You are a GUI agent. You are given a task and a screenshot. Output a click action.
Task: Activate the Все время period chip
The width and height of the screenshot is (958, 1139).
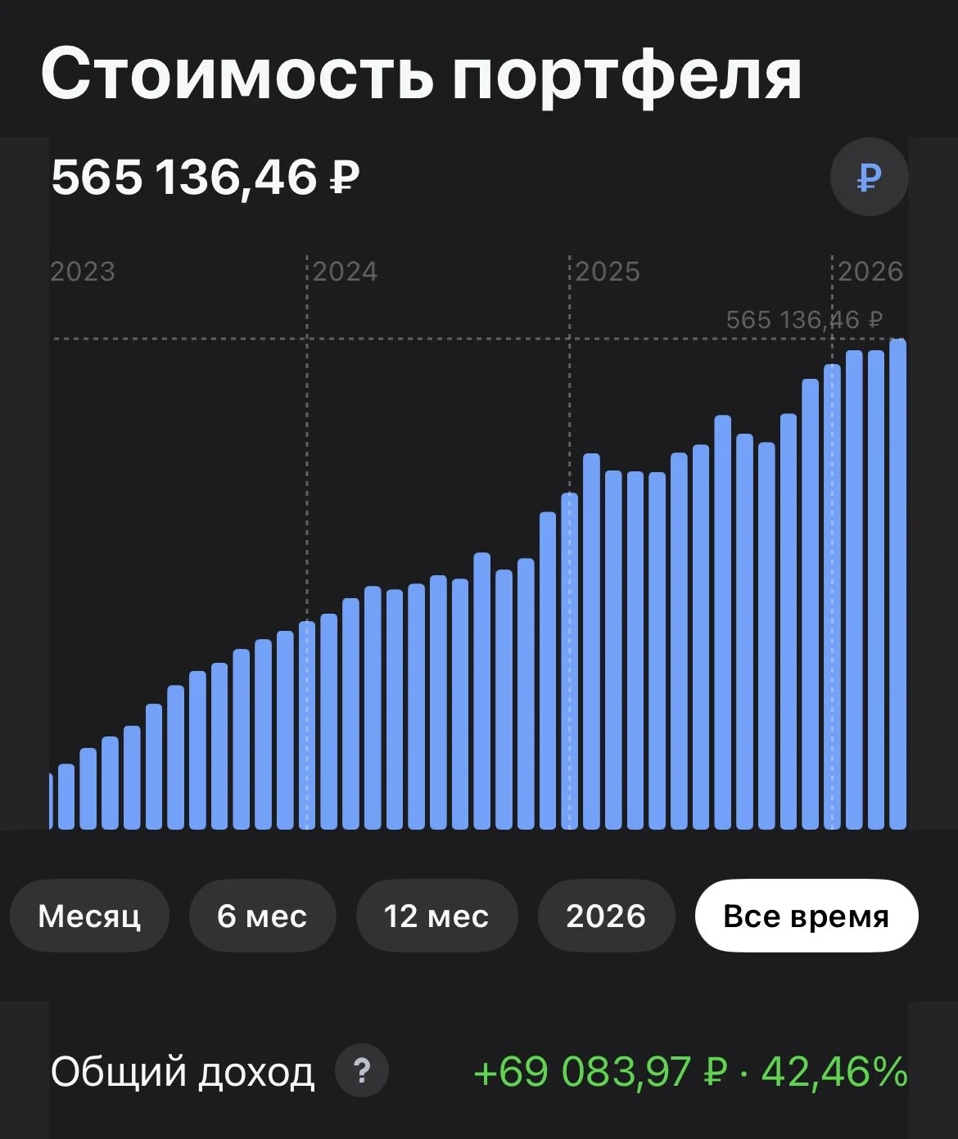pyautogui.click(x=807, y=916)
